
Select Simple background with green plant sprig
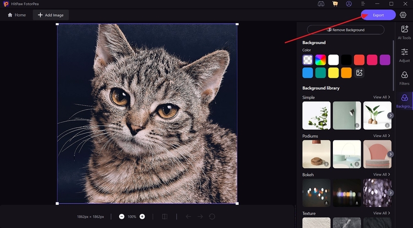pos(316,116)
